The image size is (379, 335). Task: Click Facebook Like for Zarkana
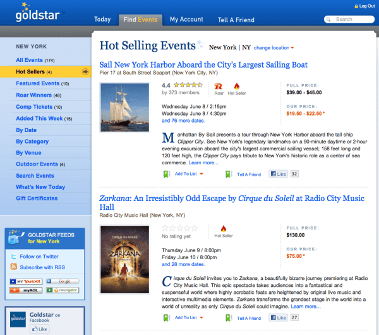pyautogui.click(x=278, y=317)
